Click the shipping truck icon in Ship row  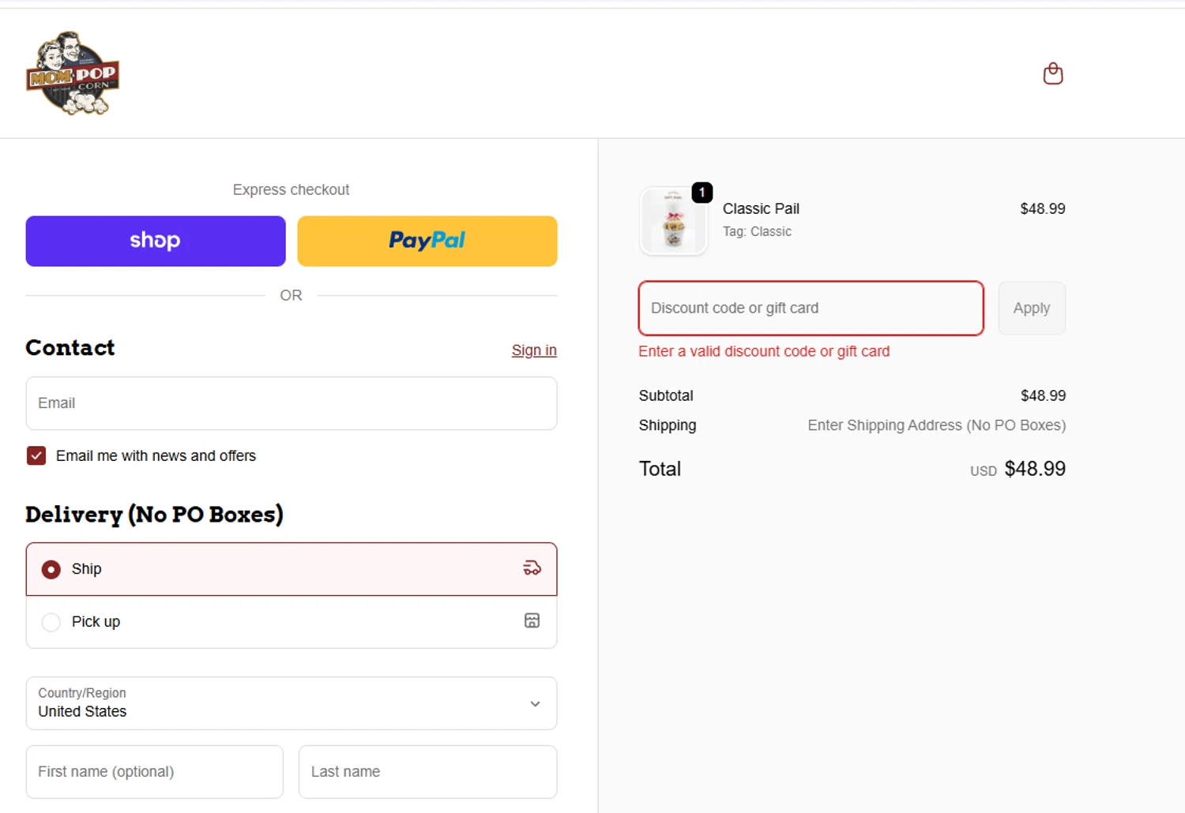(532, 568)
